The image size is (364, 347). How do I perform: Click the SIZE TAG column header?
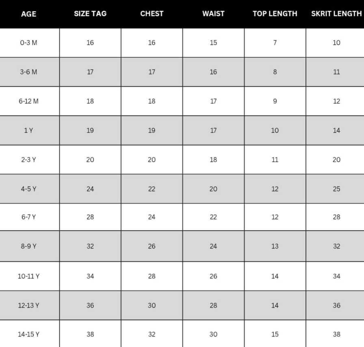(90, 13)
